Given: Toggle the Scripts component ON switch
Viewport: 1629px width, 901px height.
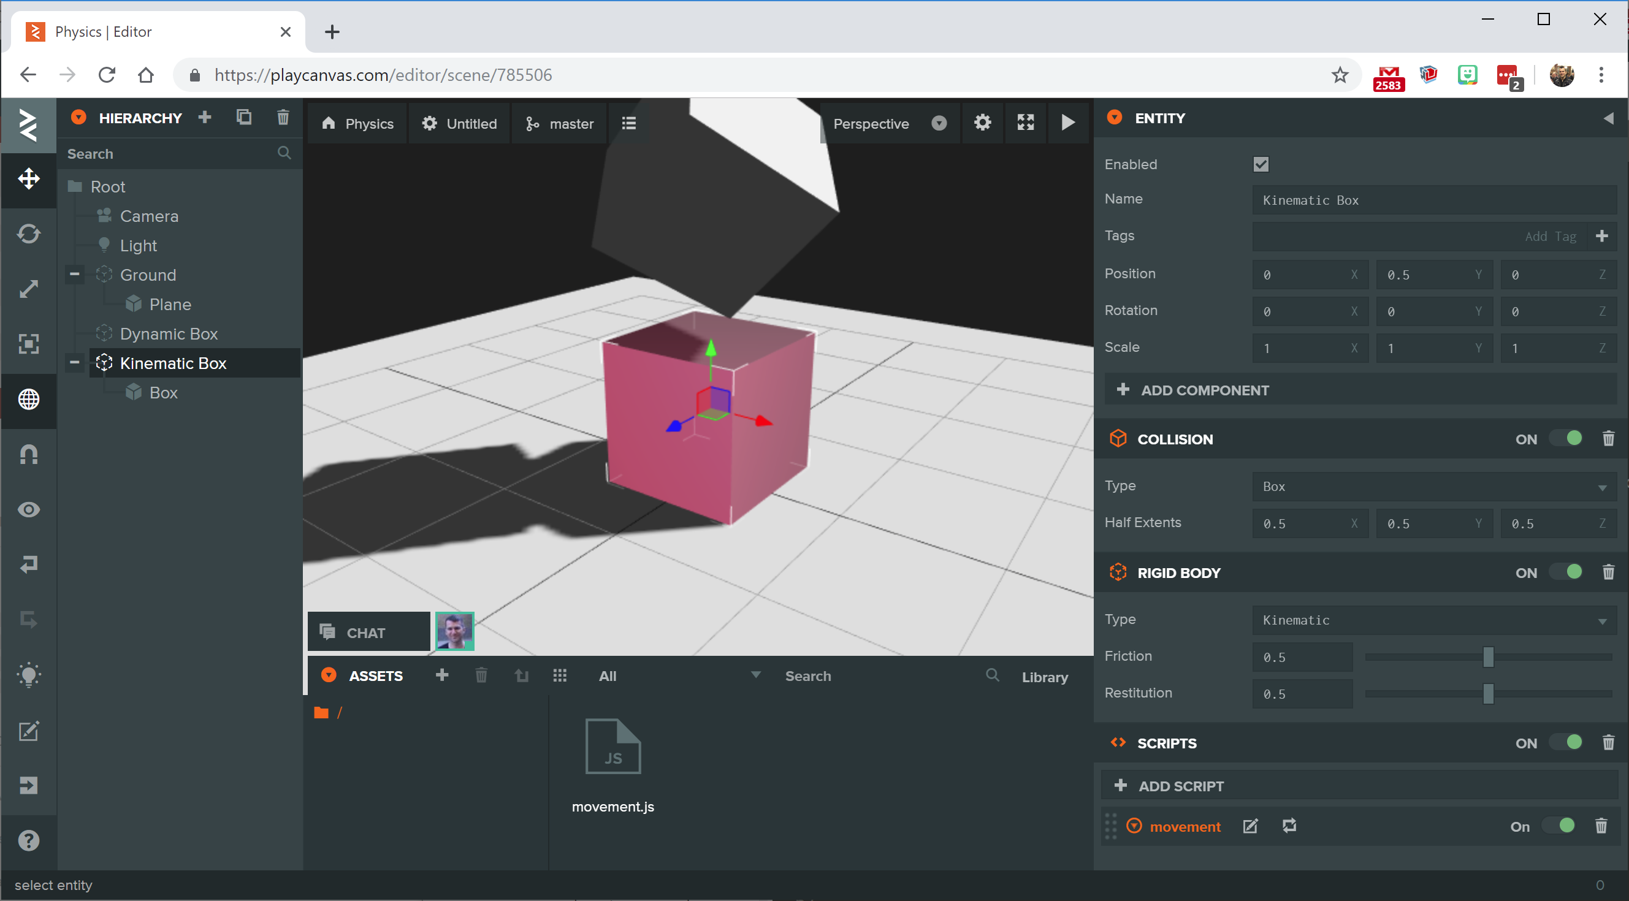Looking at the screenshot, I should [1566, 743].
